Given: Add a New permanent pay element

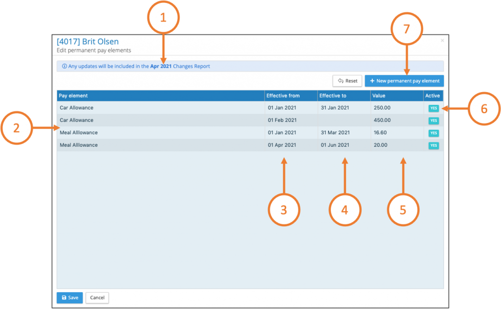Looking at the screenshot, I should 404,81.
